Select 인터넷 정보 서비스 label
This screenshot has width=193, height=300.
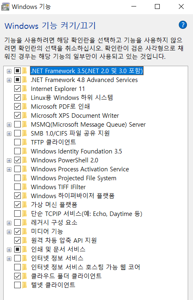tap(57, 258)
